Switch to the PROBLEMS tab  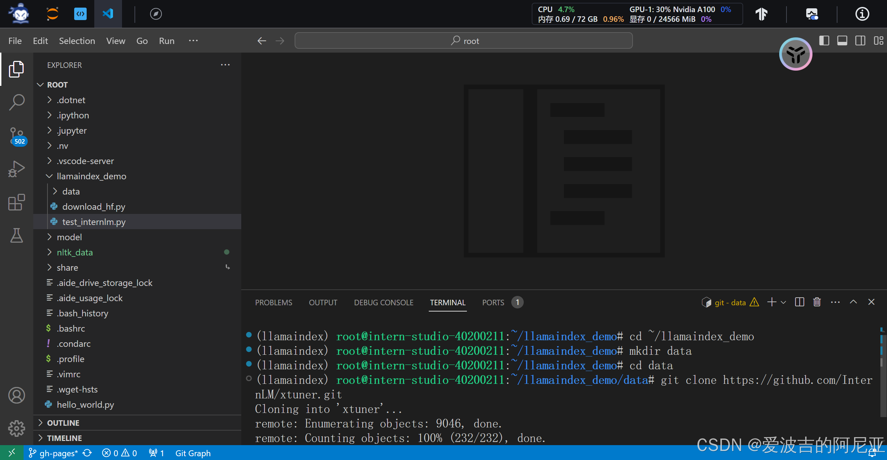coord(273,303)
